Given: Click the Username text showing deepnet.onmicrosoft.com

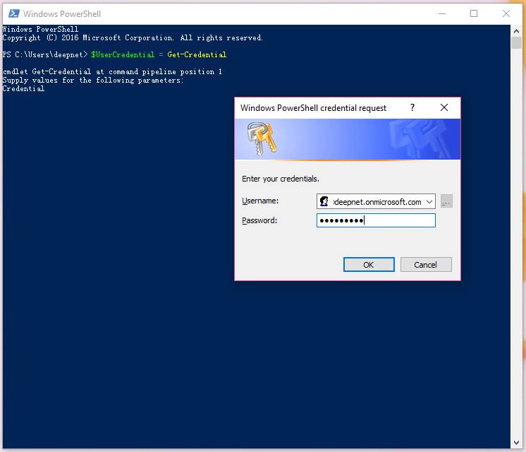Looking at the screenshot, I should [x=377, y=202].
